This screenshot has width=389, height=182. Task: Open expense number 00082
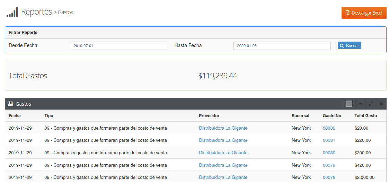coord(329,128)
